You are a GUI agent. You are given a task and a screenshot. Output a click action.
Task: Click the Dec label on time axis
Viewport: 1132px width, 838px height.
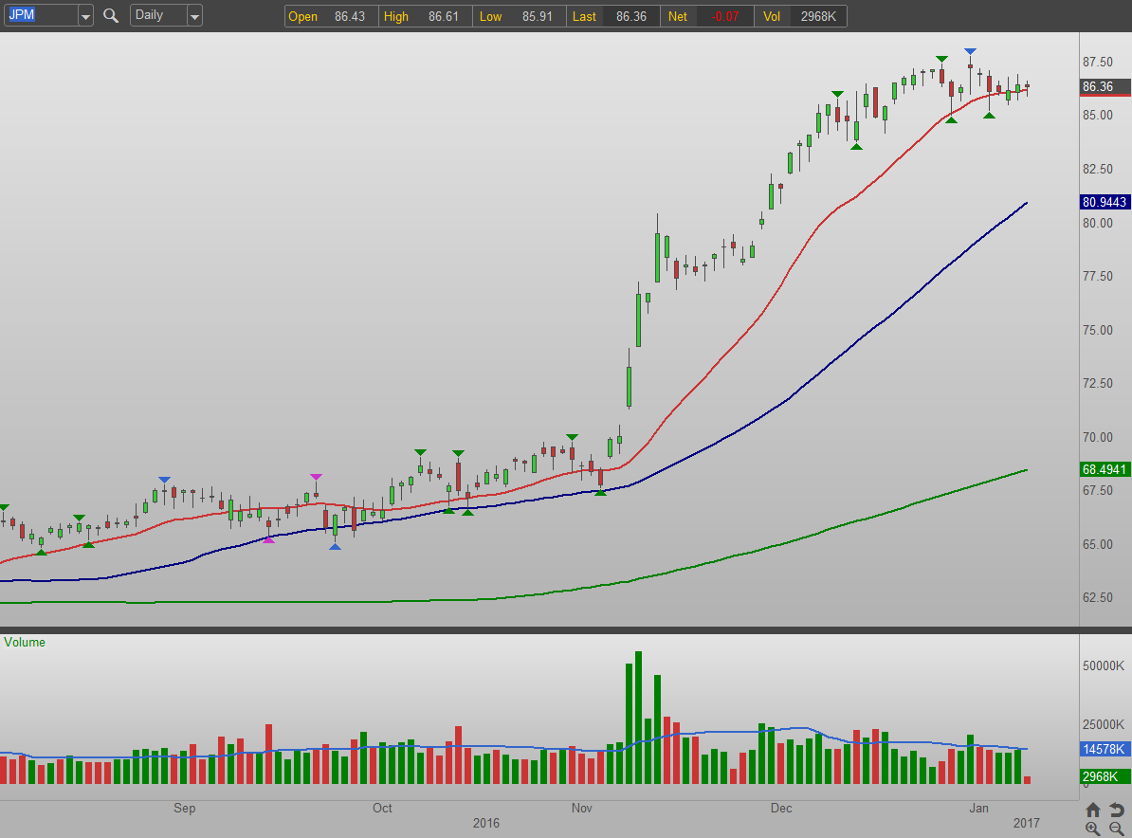tap(781, 808)
